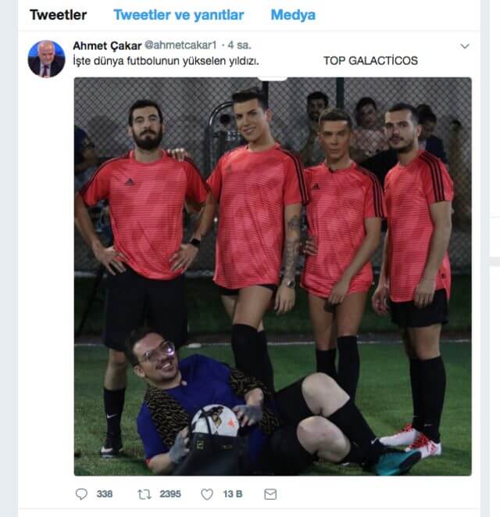Open the Tweetler ve yanıtlar tab
500x517 pixels.
click(x=179, y=15)
